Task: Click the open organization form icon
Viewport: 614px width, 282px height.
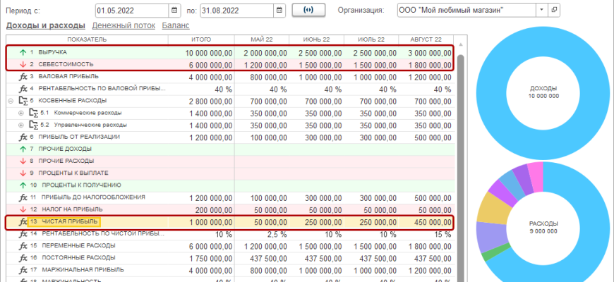Action: click(x=553, y=10)
